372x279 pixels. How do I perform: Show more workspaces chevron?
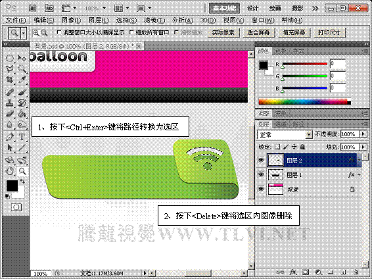[315, 9]
